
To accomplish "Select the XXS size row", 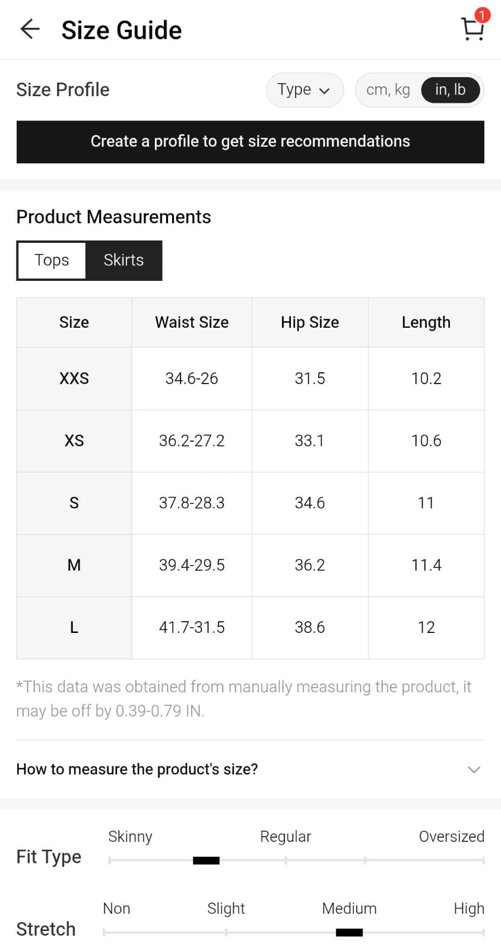I will point(74,378).
